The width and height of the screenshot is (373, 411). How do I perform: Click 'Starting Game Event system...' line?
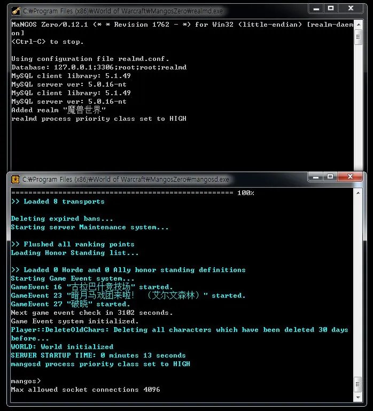pos(73,278)
